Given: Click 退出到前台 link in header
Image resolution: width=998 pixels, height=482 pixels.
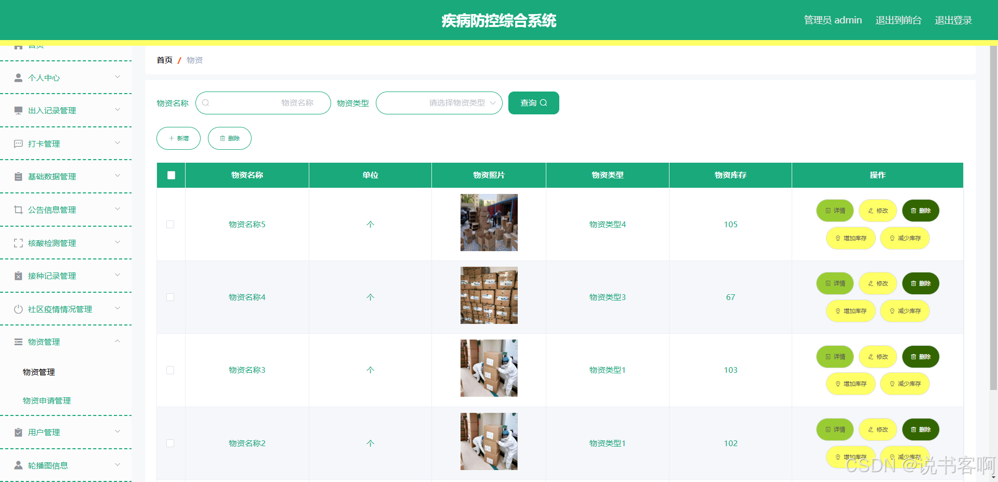Looking at the screenshot, I should point(898,20).
